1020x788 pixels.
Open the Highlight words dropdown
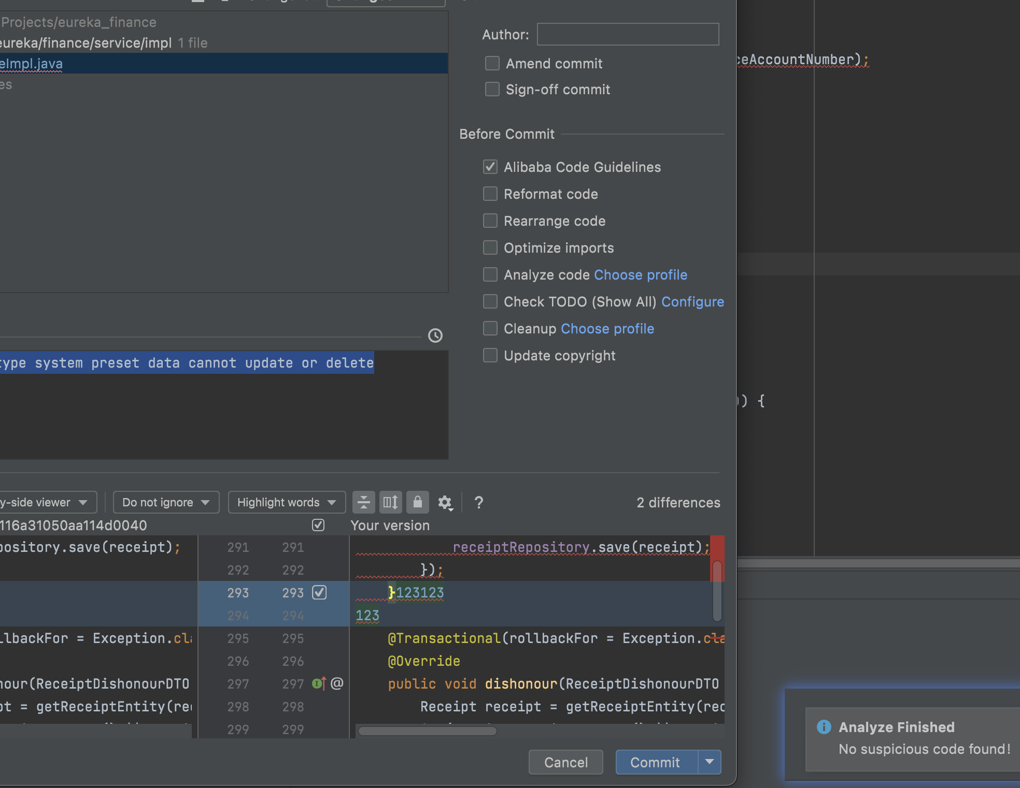click(x=286, y=502)
